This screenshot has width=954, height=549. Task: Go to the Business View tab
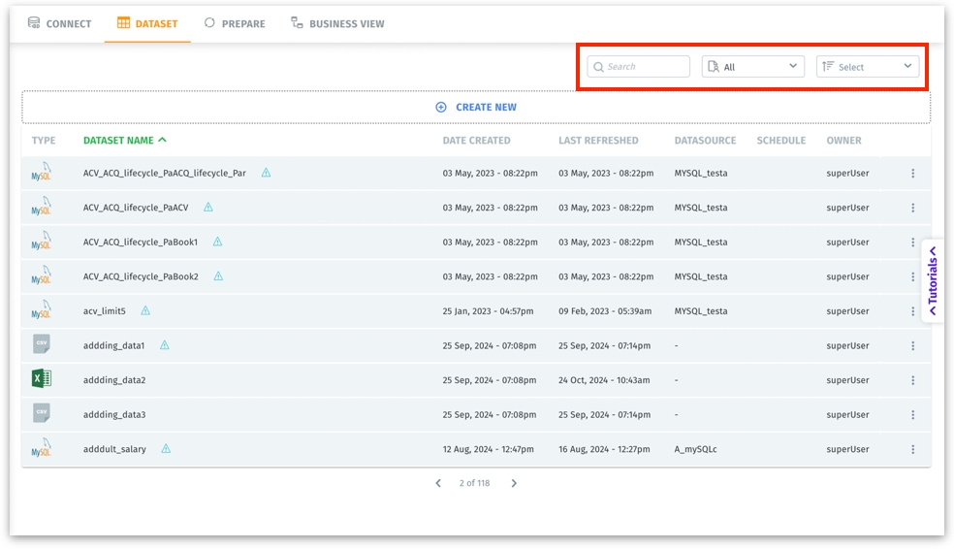(337, 23)
